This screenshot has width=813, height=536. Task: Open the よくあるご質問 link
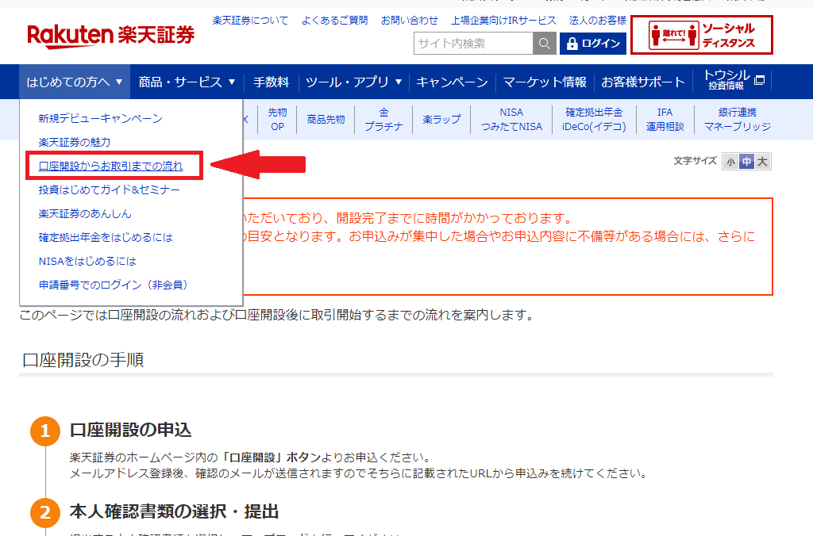tap(334, 20)
